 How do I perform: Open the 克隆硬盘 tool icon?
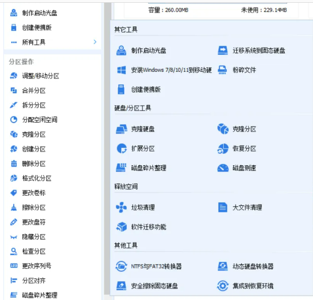pyautogui.click(x=121, y=129)
